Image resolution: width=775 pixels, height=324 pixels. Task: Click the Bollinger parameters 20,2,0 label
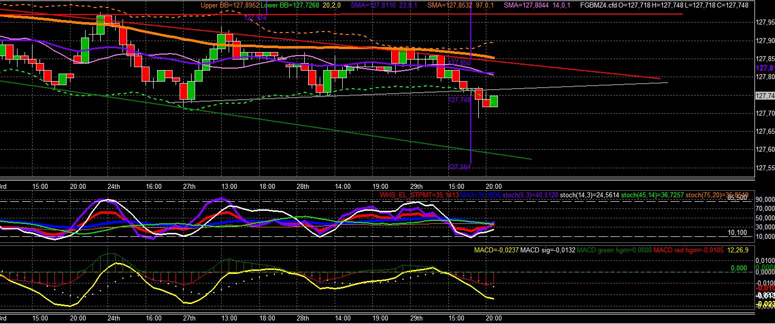click(x=332, y=5)
